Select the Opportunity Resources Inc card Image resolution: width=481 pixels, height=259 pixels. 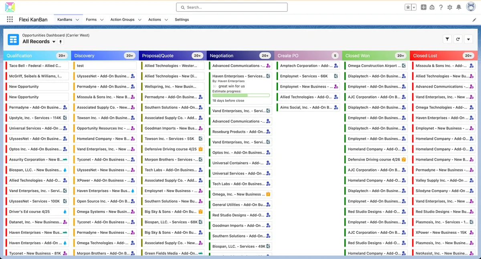[x=105, y=128]
